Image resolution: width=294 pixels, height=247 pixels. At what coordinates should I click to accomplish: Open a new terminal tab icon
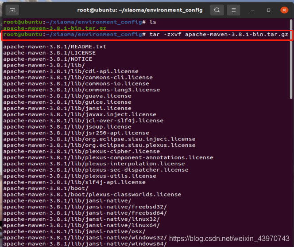tap(12, 10)
